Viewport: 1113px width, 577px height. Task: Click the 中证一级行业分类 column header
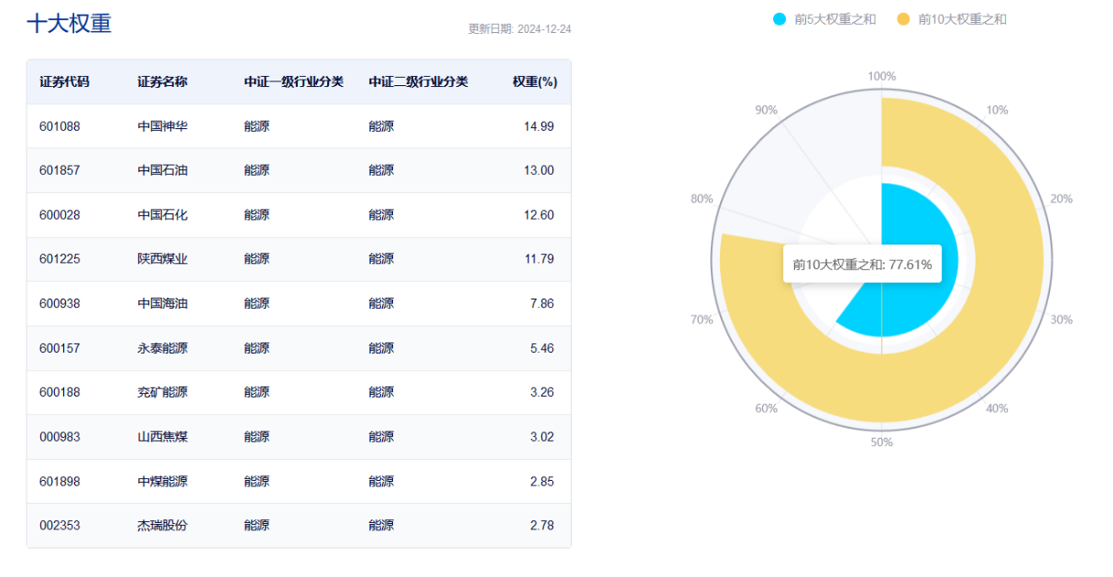click(x=293, y=82)
